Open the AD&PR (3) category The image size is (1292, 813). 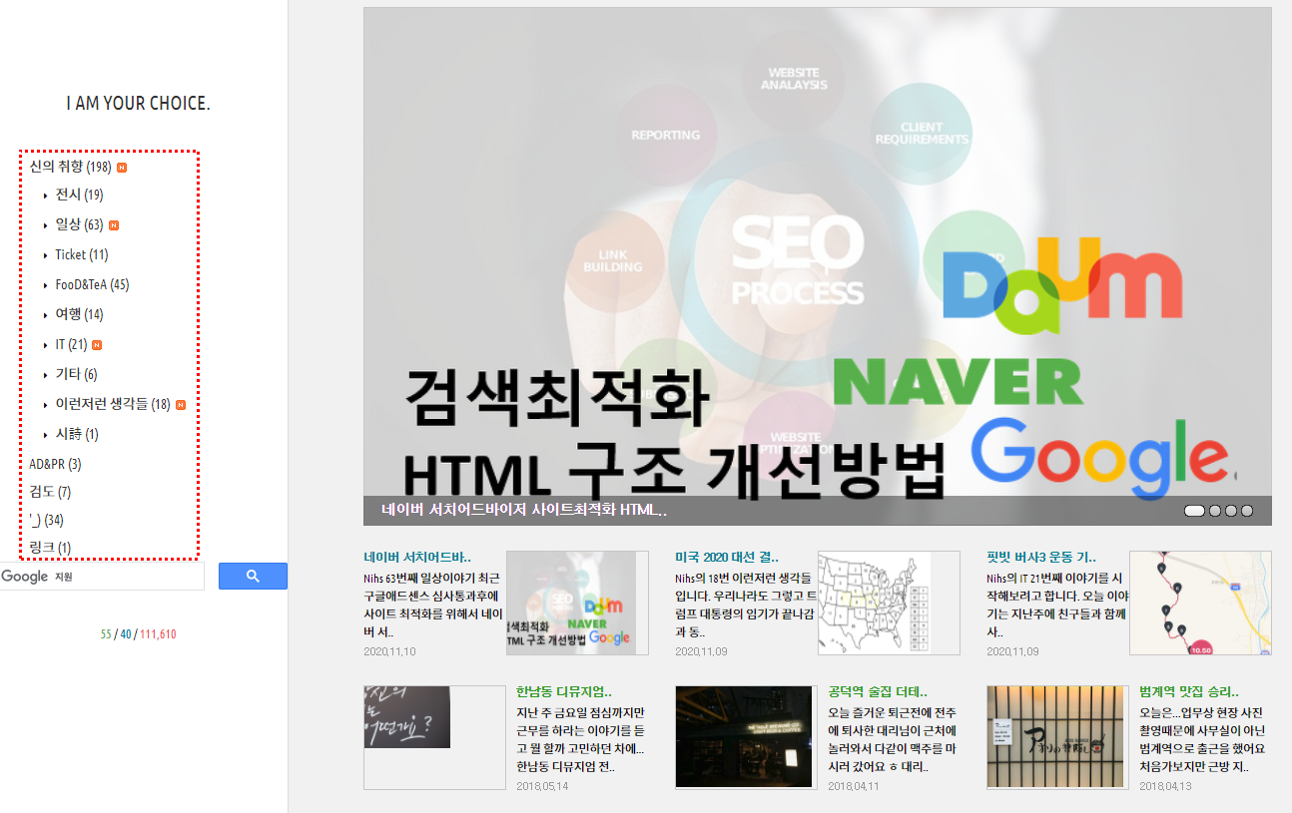(55, 464)
